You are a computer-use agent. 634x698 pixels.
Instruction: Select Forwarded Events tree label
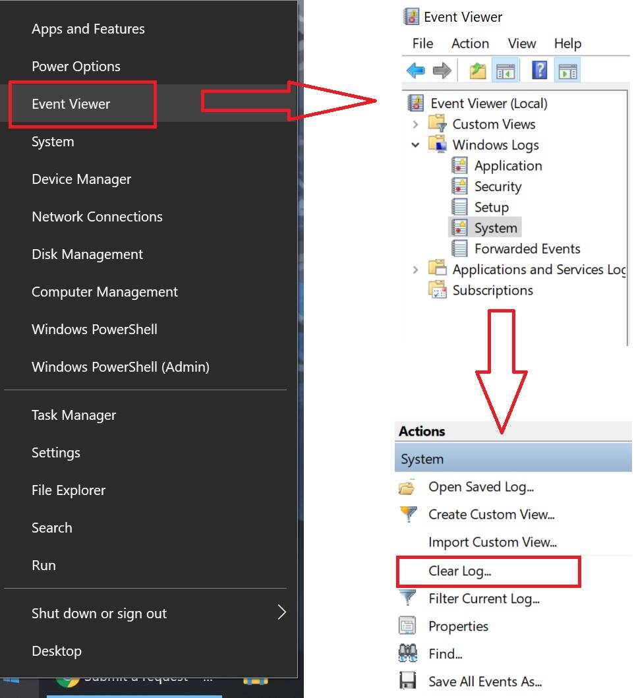(x=527, y=248)
